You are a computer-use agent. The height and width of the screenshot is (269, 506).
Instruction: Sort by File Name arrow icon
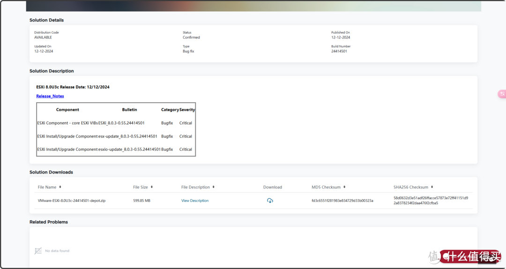[60, 187]
